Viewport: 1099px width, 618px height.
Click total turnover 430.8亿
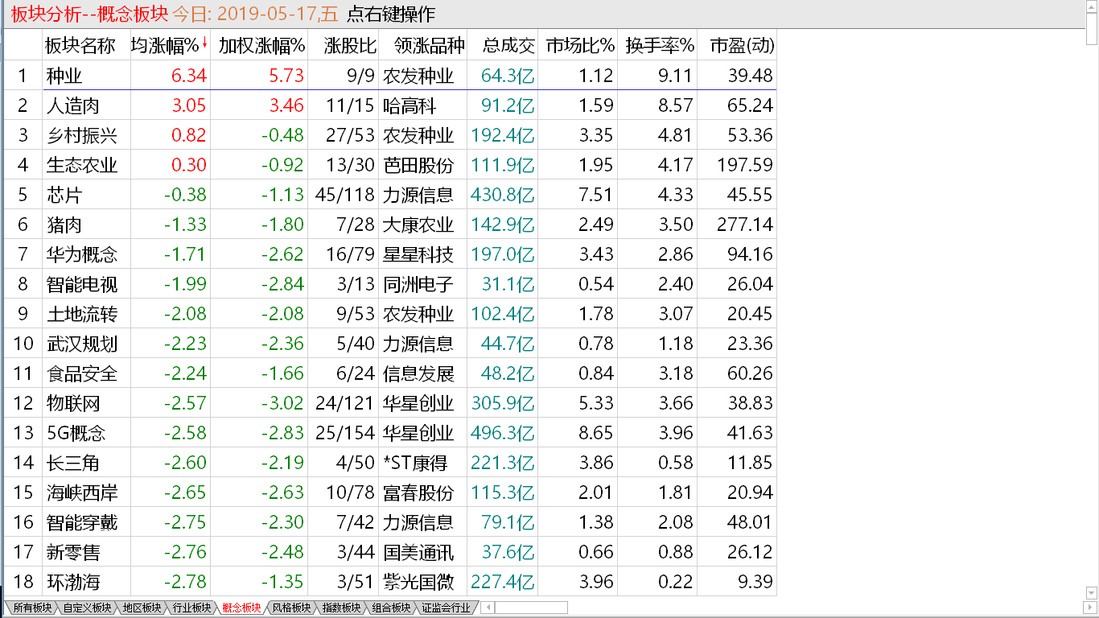click(x=503, y=195)
